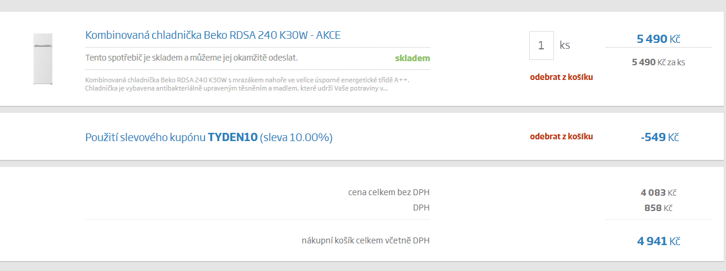726x271 pixels.
Task: Remove the TYDEN10 coupon from cart
Action: (x=561, y=136)
